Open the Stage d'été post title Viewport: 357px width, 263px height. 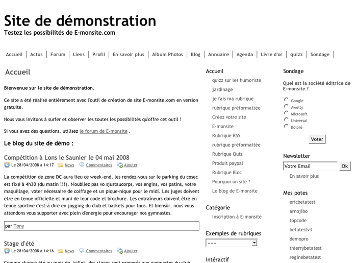19,244
